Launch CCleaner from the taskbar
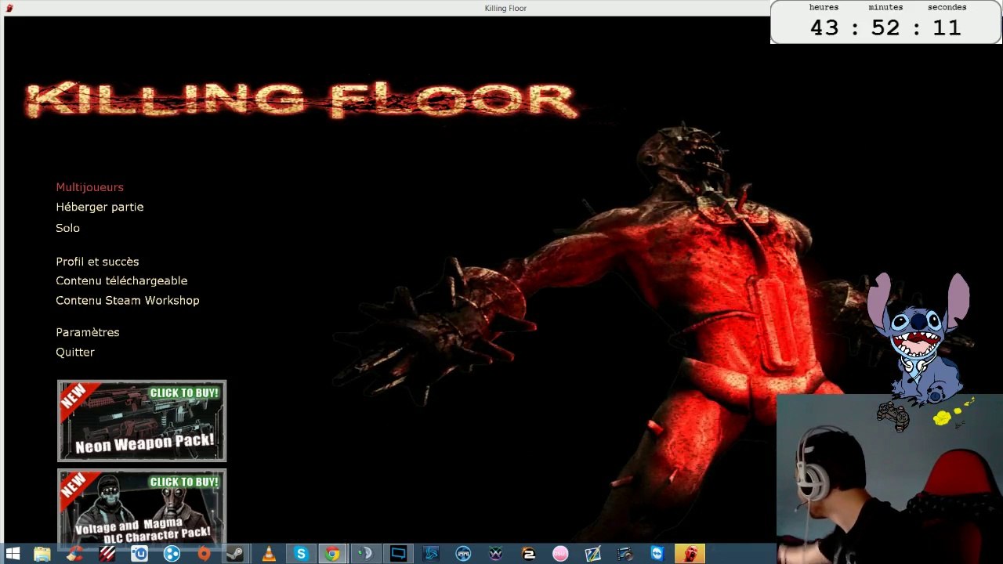The width and height of the screenshot is (1003, 564). 74,554
